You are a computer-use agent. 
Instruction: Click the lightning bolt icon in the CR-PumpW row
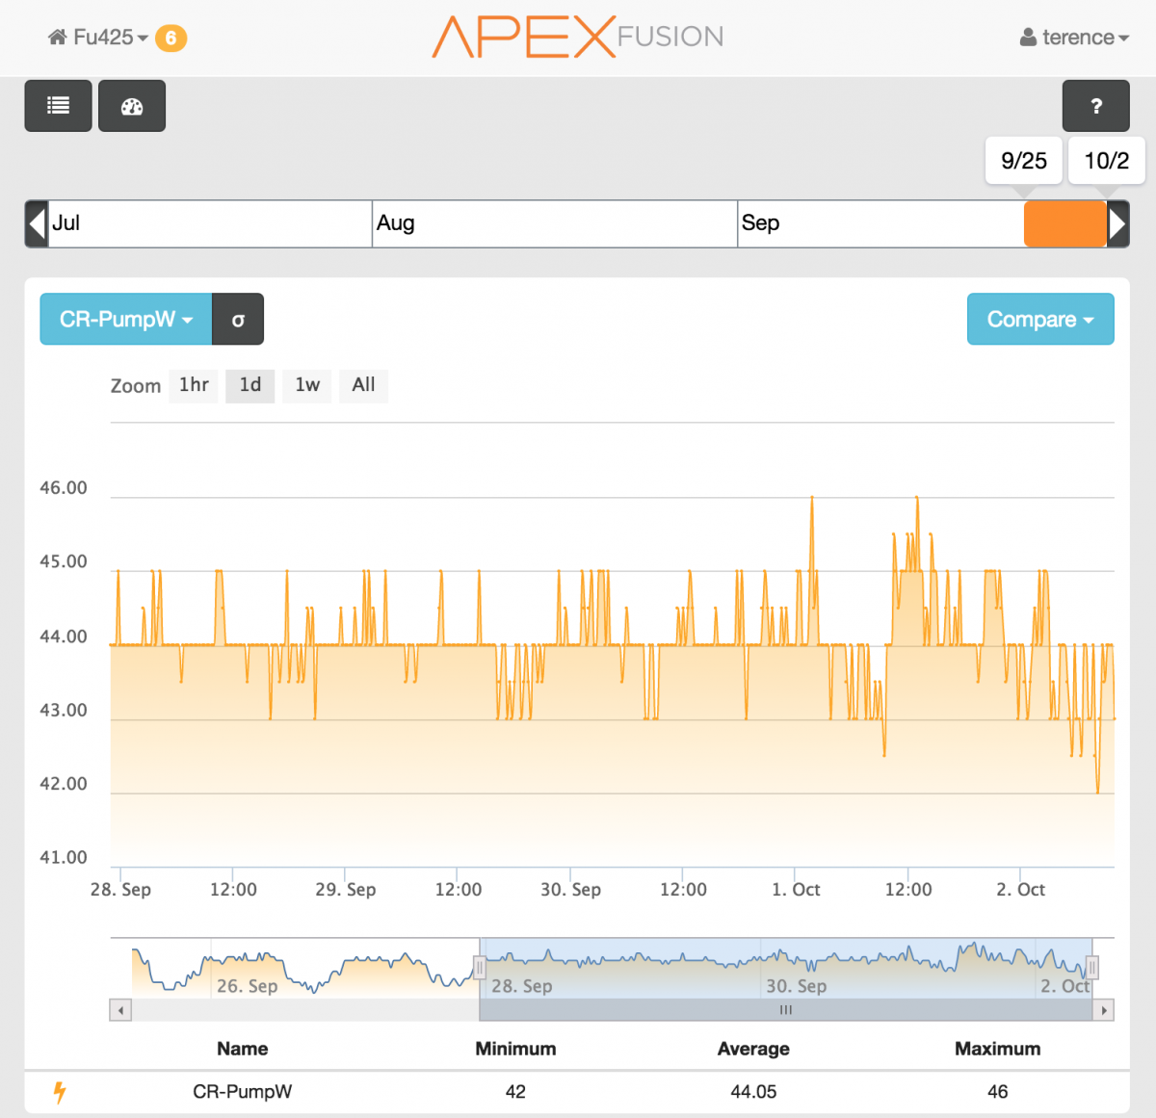tap(60, 1092)
